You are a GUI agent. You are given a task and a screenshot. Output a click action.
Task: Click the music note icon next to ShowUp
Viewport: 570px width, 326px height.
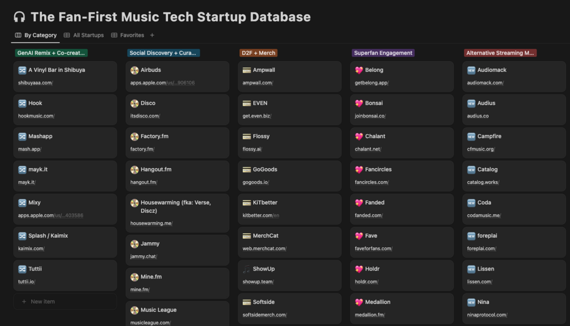pos(247,269)
